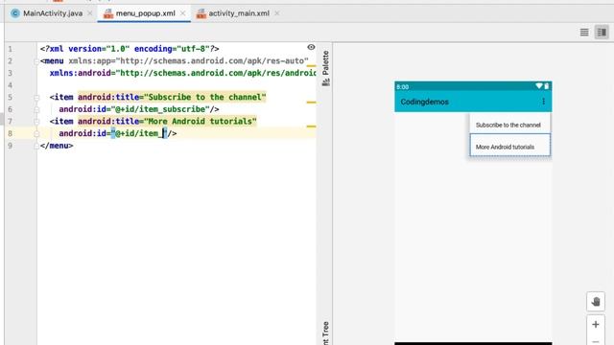The width and height of the screenshot is (614, 345).
Task: Click the menu_popup.xml file icon
Action: (x=108, y=13)
